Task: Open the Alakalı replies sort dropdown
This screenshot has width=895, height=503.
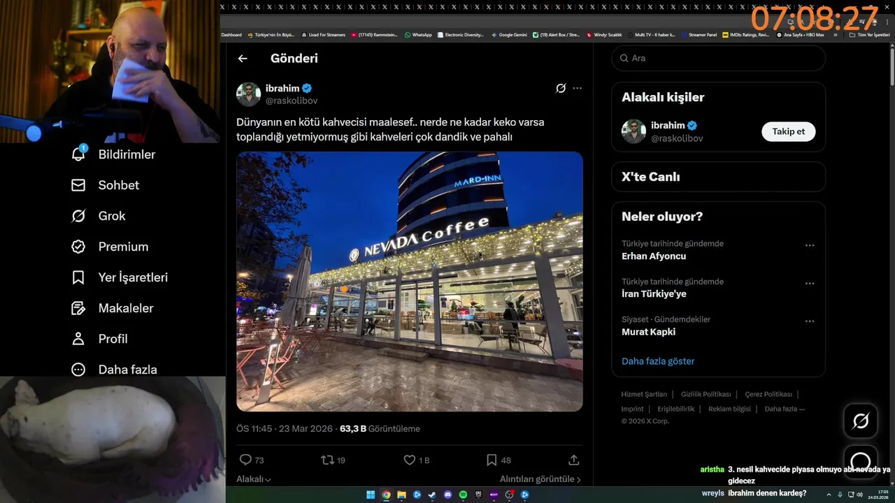Action: tap(254, 479)
